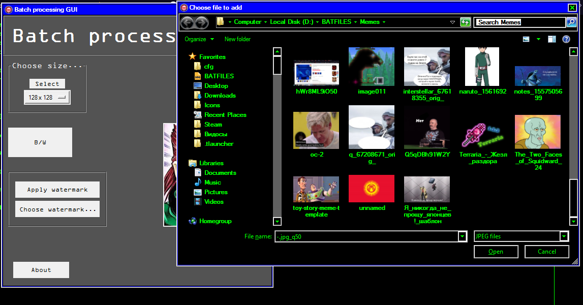Viewport: 583px width, 305px height.
Task: Open Documents library
Action: [x=220, y=173]
